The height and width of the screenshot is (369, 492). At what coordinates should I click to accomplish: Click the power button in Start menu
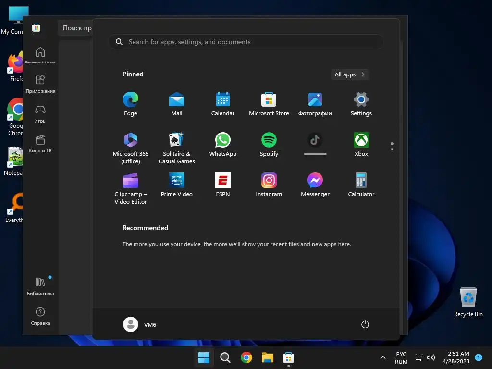pyautogui.click(x=365, y=324)
